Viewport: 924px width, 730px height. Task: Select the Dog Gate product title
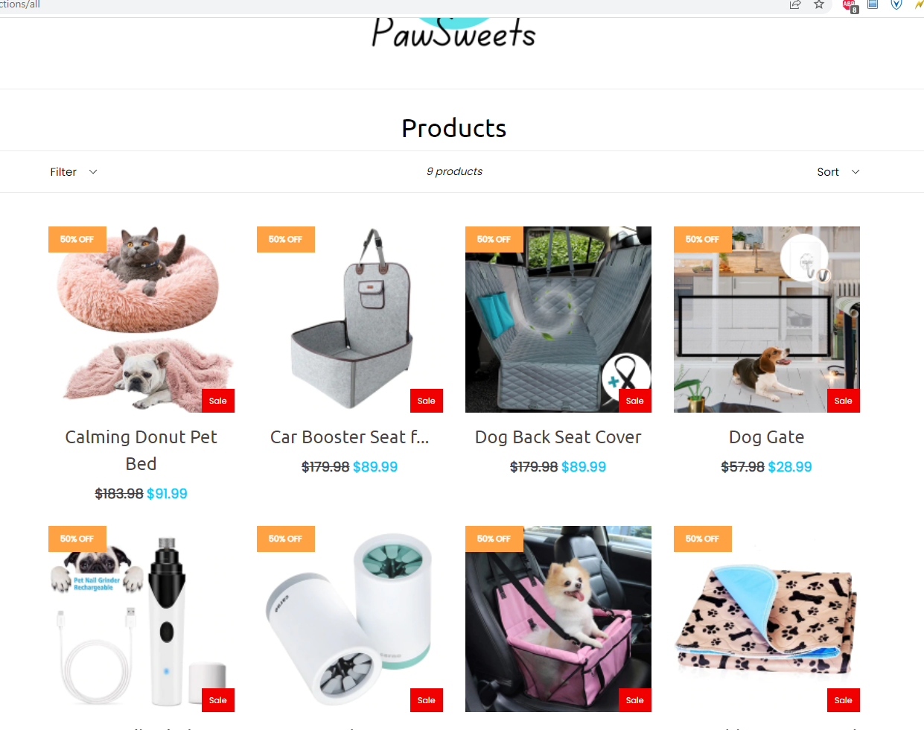[766, 437]
